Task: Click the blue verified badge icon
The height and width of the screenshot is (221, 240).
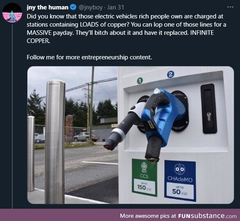Action: 73,7
